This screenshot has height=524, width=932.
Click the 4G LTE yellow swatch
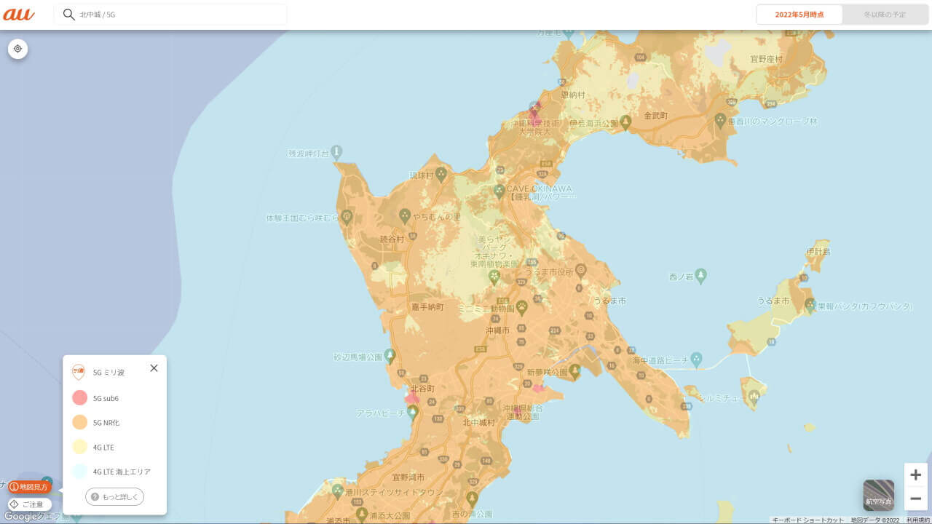click(80, 447)
